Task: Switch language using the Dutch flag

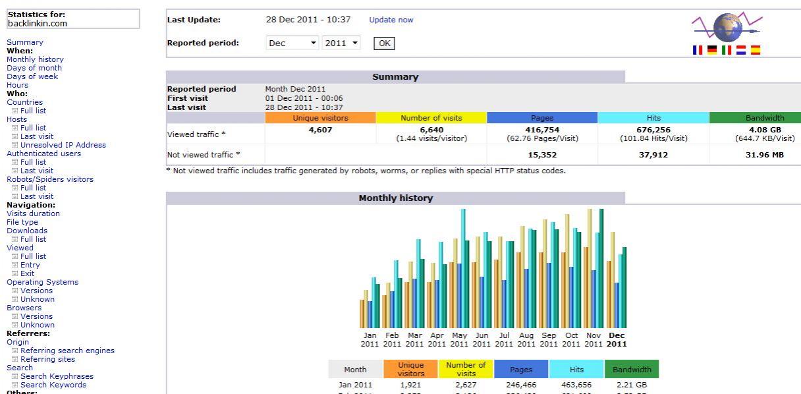Action: pos(741,50)
